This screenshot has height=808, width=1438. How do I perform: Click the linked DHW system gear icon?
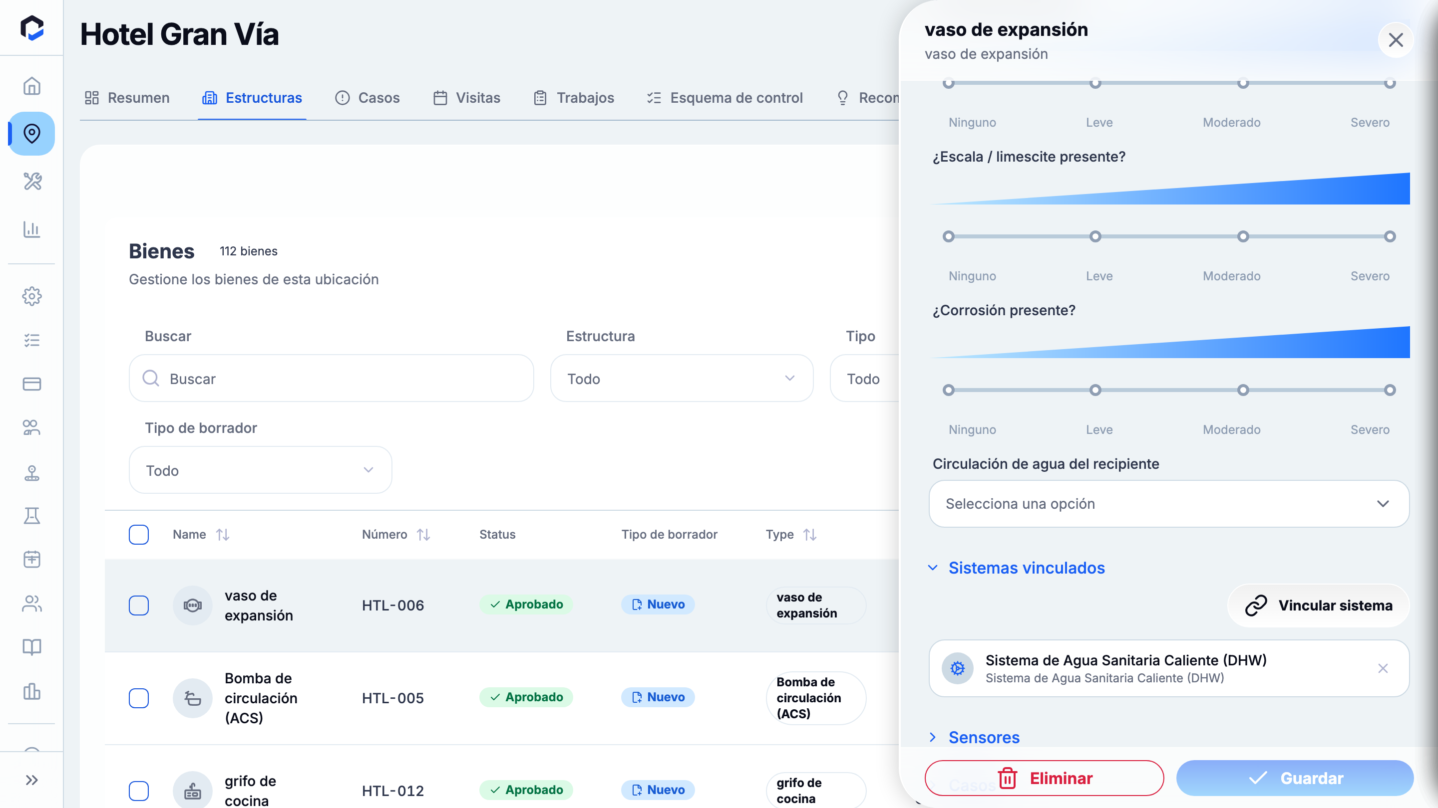pos(957,668)
